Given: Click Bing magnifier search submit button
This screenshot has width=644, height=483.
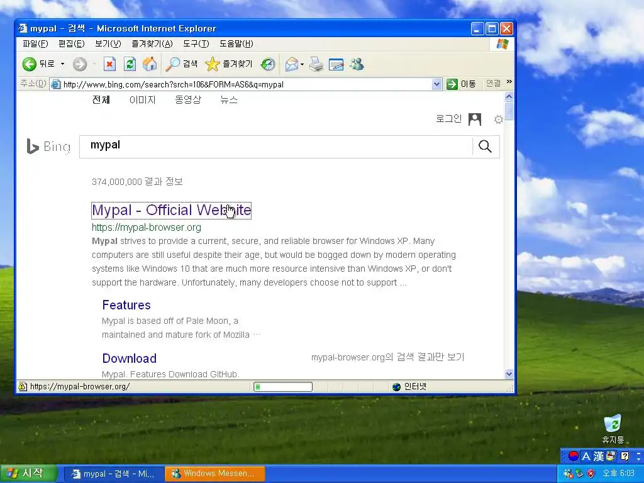Looking at the screenshot, I should click(x=485, y=146).
